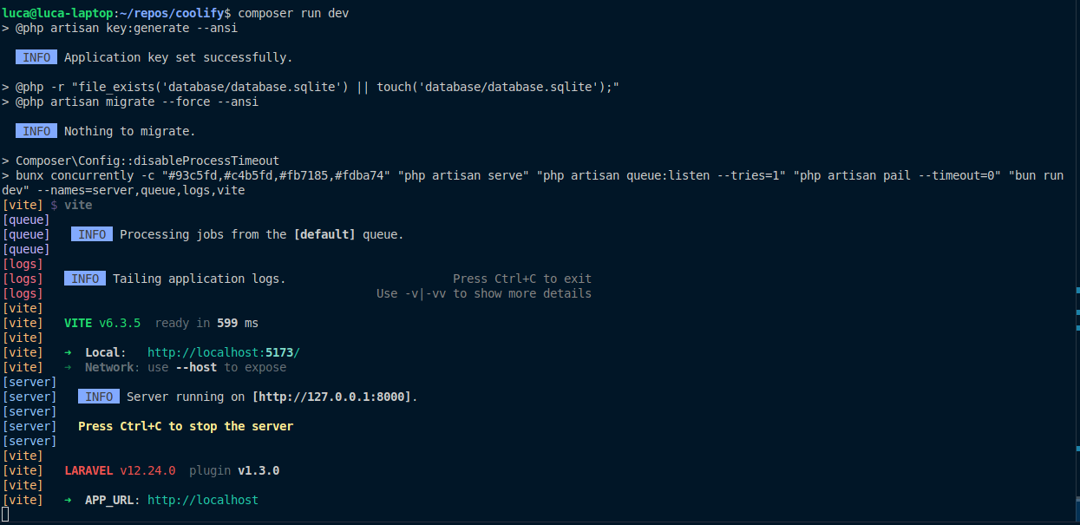
Task: Click the red 'LARAVEL v12.24.0' text
Action: coord(120,470)
